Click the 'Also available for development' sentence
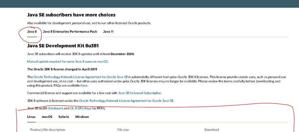Screen dimensions: 299x132 (x=89, y=23)
